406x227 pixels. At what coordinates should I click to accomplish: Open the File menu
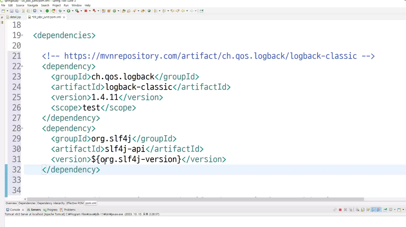[x=3, y=5]
